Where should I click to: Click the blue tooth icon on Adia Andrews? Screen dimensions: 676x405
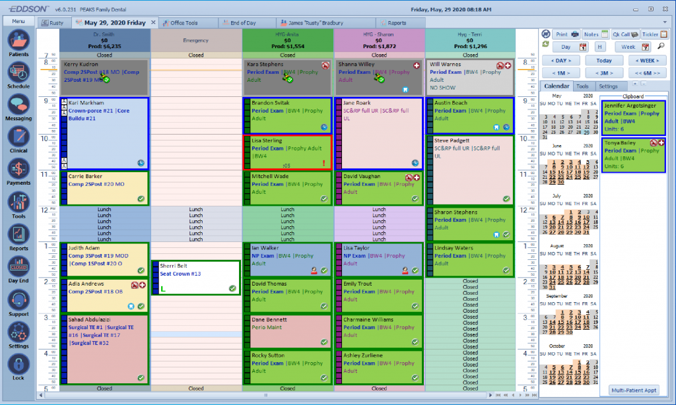(131, 306)
